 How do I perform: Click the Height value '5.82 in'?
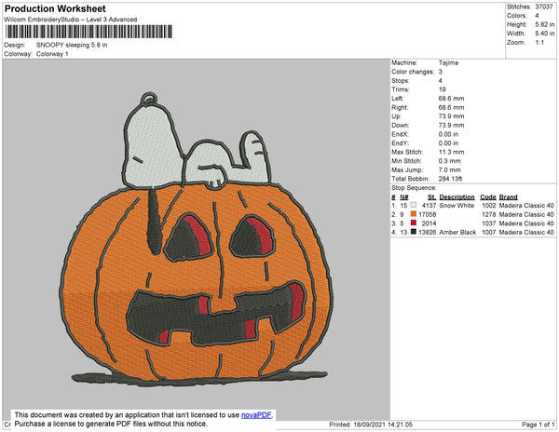(545, 24)
